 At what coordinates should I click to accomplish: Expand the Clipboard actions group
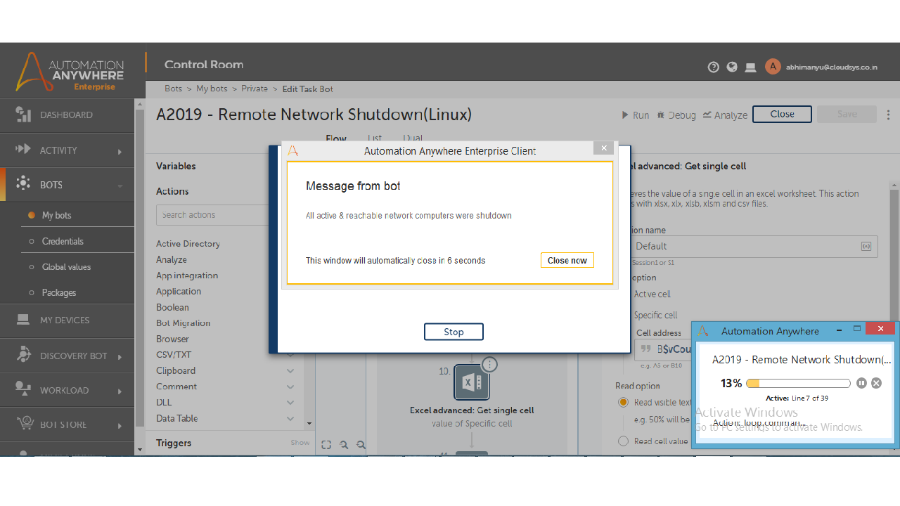pos(290,370)
